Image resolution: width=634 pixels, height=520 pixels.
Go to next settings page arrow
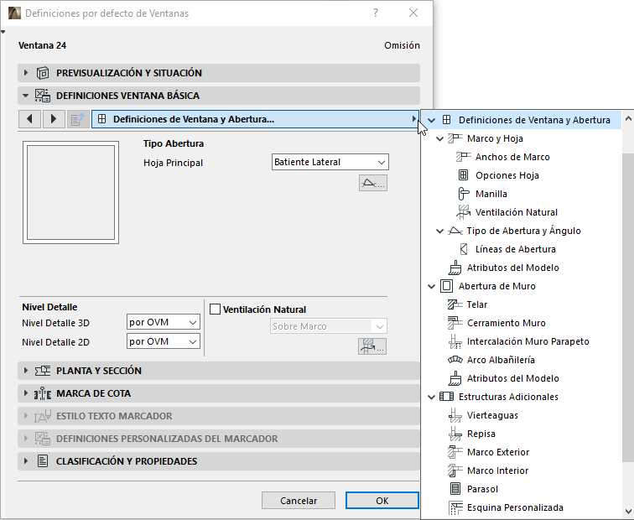click(54, 119)
